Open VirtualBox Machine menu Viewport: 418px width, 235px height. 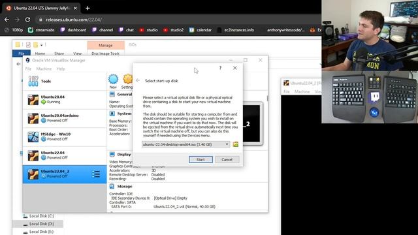point(44,69)
